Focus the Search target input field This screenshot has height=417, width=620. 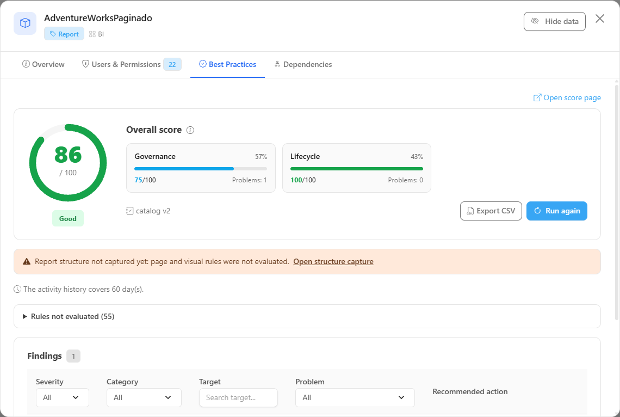[238, 397]
